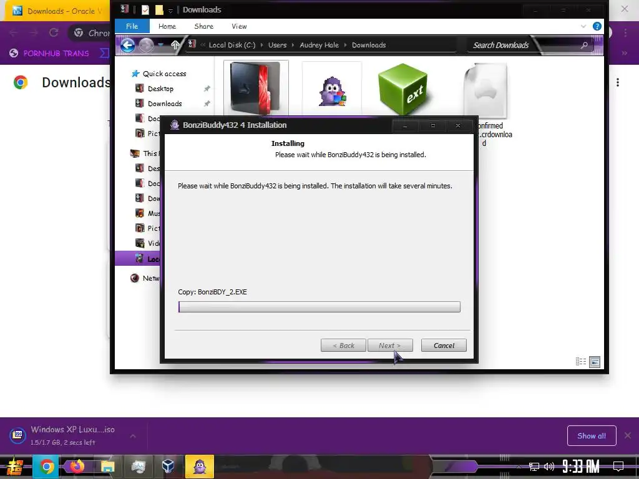Open Chrome three-dot menu at top right
Viewport: 639px width, 479px height.
625,32
